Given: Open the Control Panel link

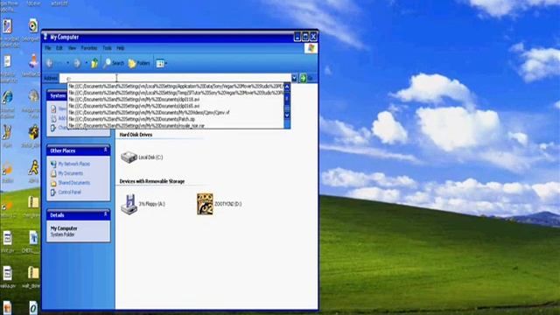Looking at the screenshot, I should pos(69,192).
